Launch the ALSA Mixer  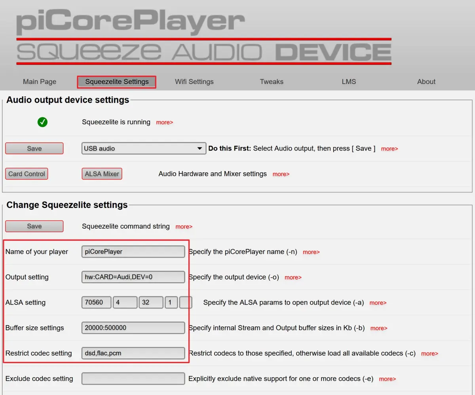tap(102, 174)
